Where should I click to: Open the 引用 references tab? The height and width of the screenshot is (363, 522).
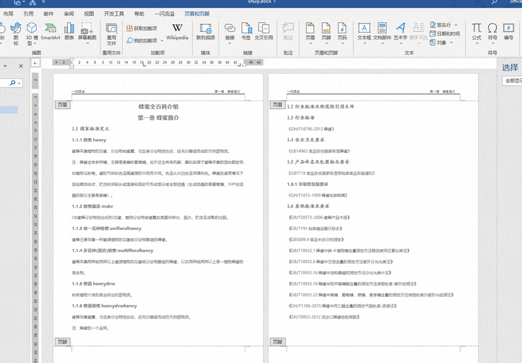(x=28, y=14)
